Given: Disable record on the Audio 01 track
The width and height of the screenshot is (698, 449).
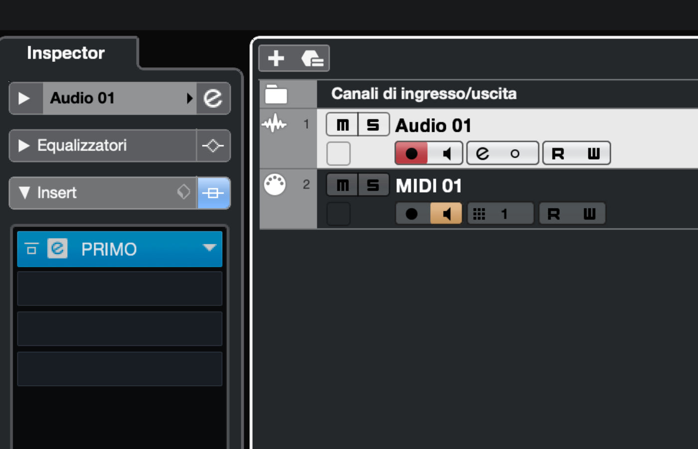Looking at the screenshot, I should point(411,153).
